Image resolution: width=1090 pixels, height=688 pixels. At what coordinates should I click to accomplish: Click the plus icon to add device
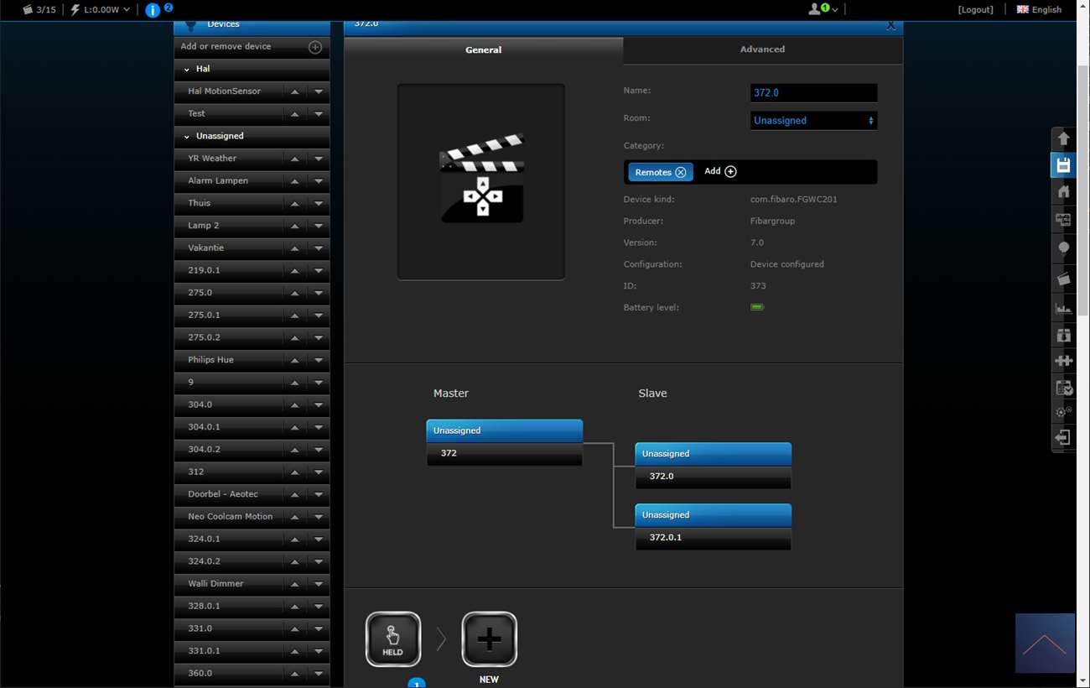[315, 47]
